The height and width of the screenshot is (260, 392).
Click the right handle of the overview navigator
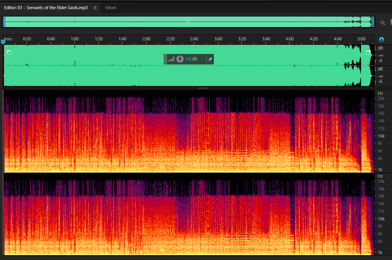click(373, 22)
